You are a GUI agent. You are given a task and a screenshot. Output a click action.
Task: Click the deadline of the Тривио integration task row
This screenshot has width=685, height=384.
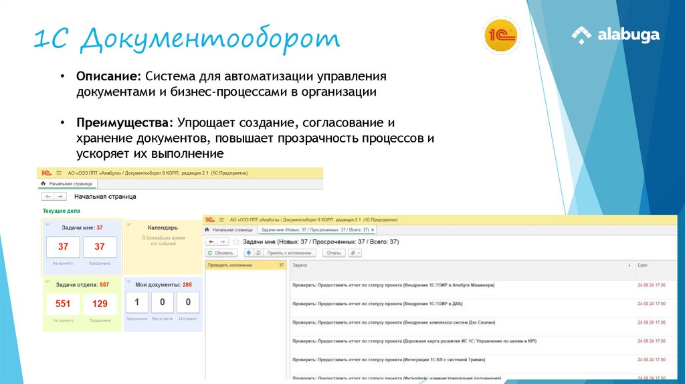click(x=652, y=360)
